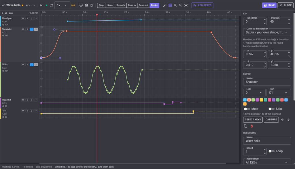Pick the pink color swatch
Viewport: 295px width, 169px height.
269,100
